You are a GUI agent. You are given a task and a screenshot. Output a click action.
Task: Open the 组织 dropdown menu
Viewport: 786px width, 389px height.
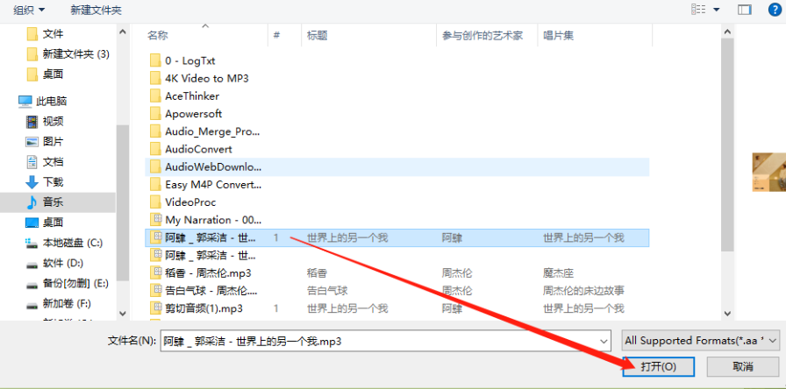(x=29, y=10)
